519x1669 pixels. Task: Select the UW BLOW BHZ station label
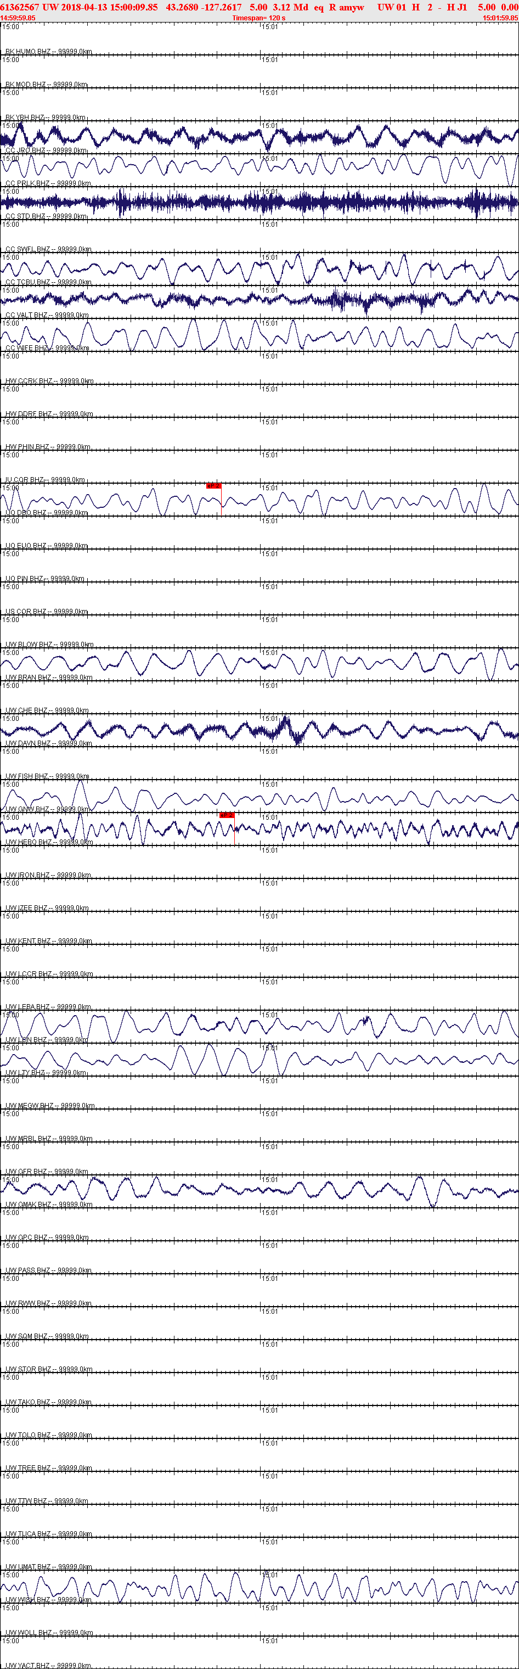click(x=49, y=645)
